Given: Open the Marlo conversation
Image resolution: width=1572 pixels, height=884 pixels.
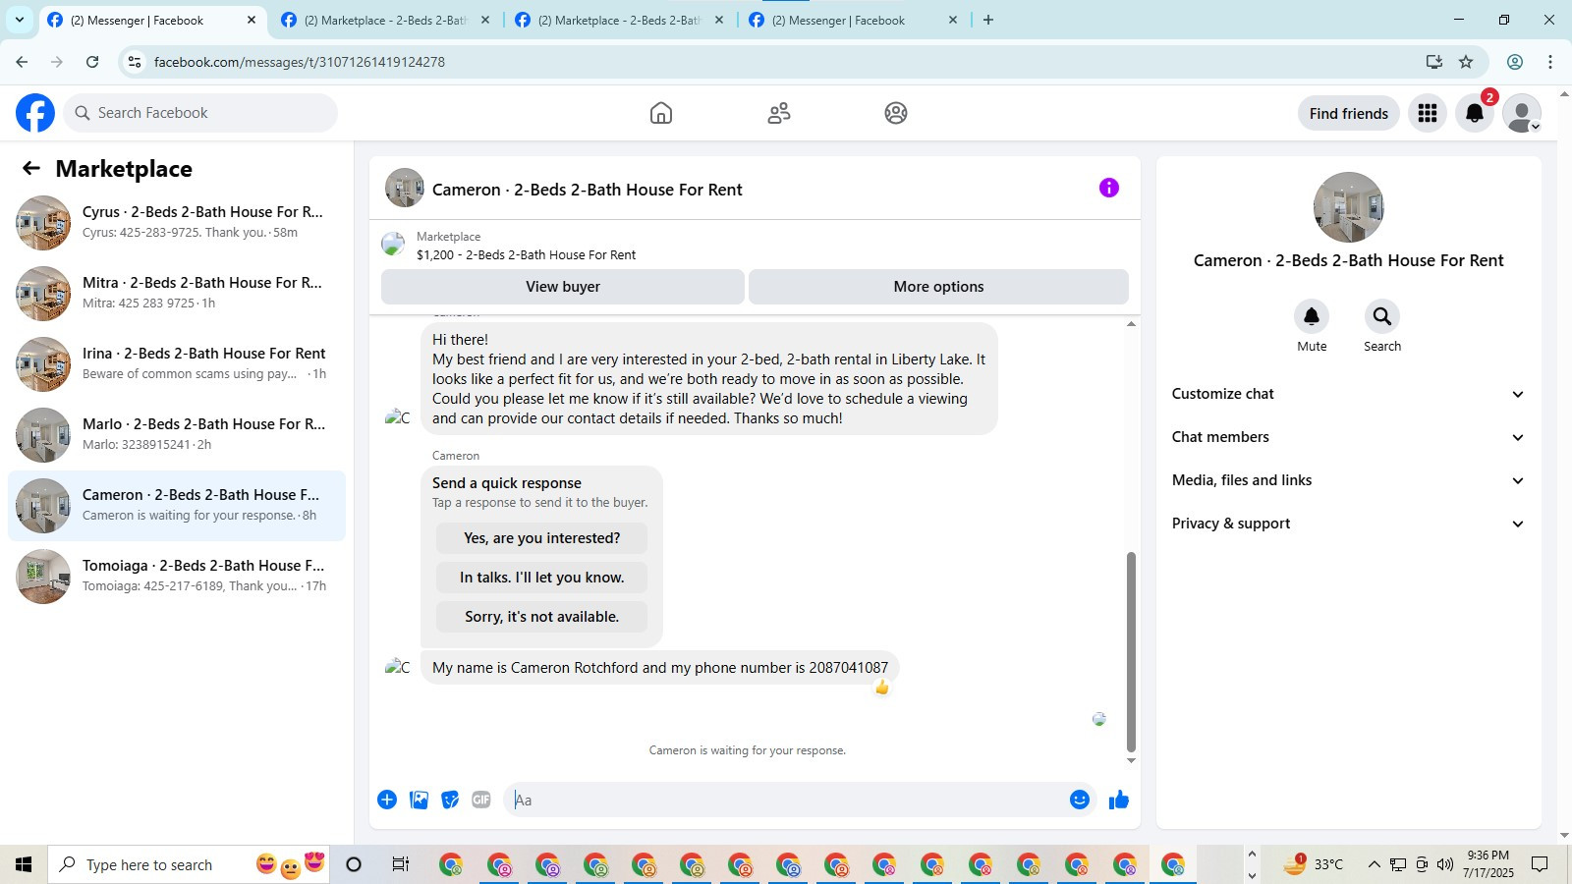Looking at the screenshot, I should [177, 435].
